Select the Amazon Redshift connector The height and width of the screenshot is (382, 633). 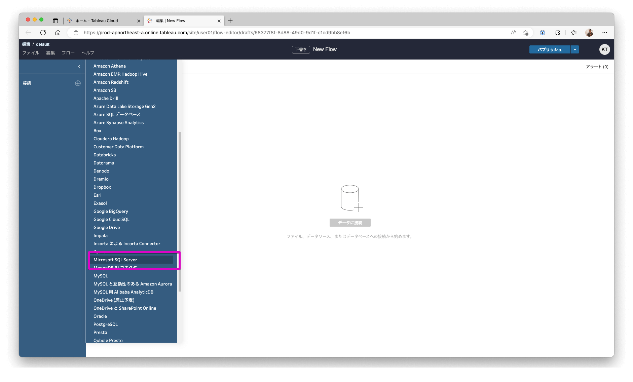click(x=132, y=82)
